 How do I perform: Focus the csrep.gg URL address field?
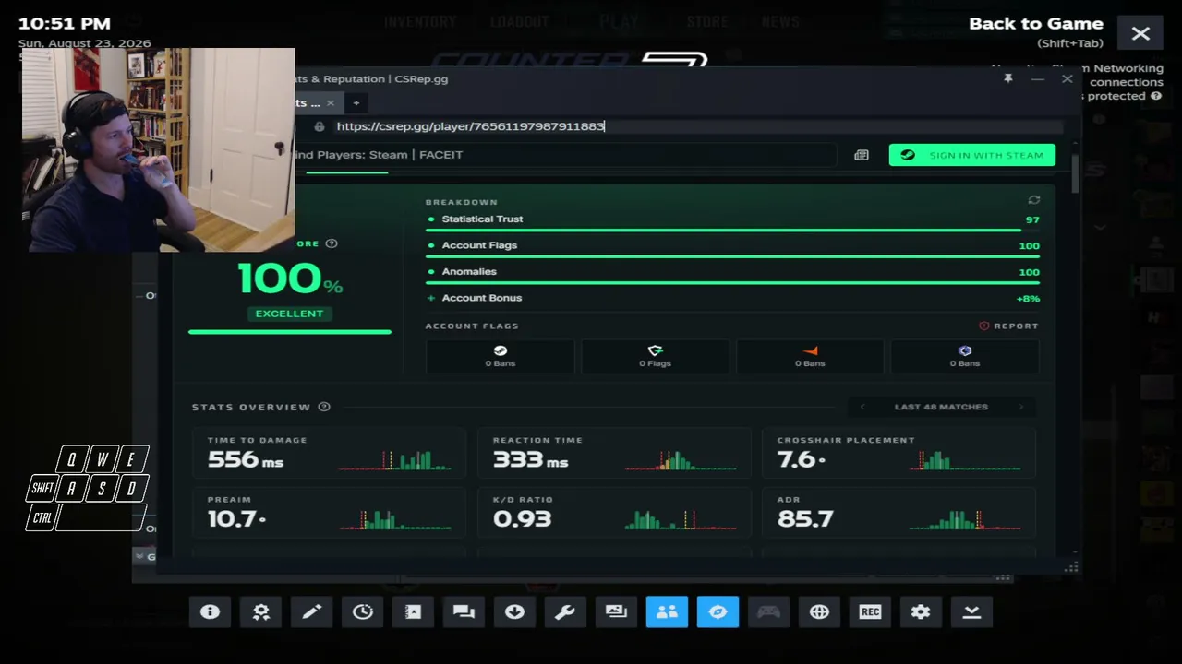click(698, 126)
